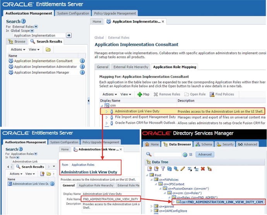Click the Data Browser search field
The height and width of the screenshot is (215, 267).
point(168,155)
